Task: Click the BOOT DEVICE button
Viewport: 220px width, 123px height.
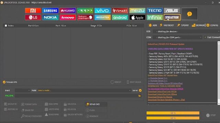Action: (x=134, y=82)
